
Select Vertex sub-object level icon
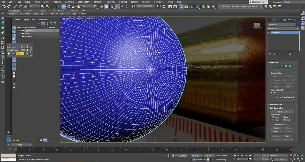tap(274, 66)
